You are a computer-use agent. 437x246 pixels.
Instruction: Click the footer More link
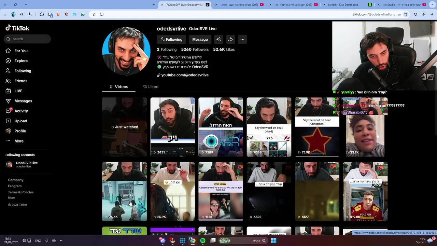click(11, 198)
